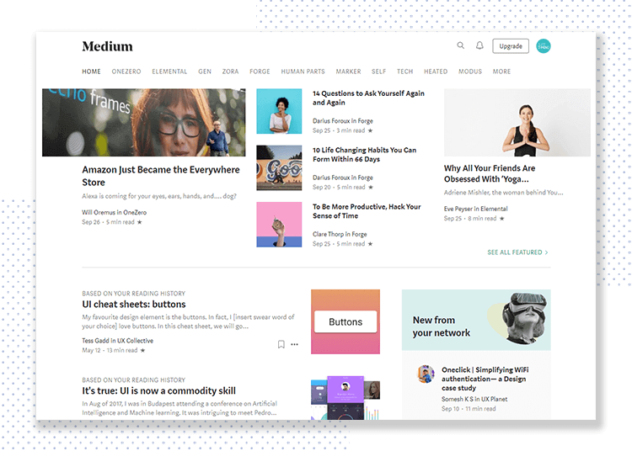This screenshot has width=632, height=451.
Task: Click Darius Foroux byline under 10 Life Changing Habits
Action: (x=343, y=177)
